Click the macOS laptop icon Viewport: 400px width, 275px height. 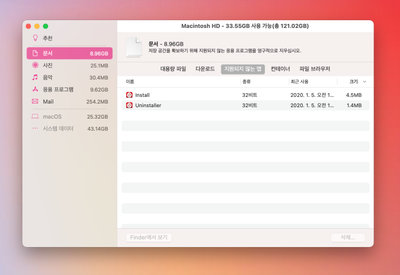[35, 117]
